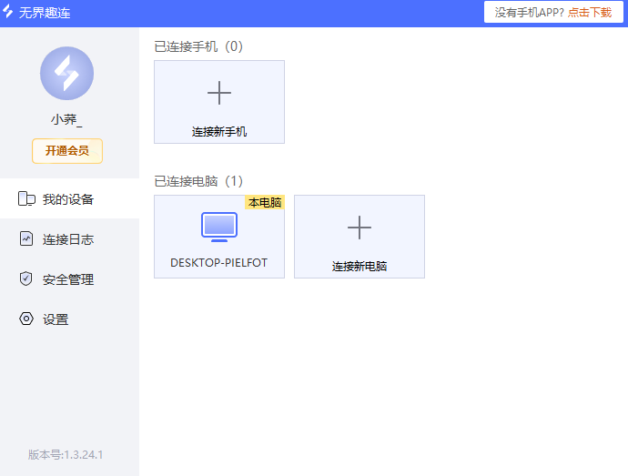Open the 设置 menu label

point(56,319)
